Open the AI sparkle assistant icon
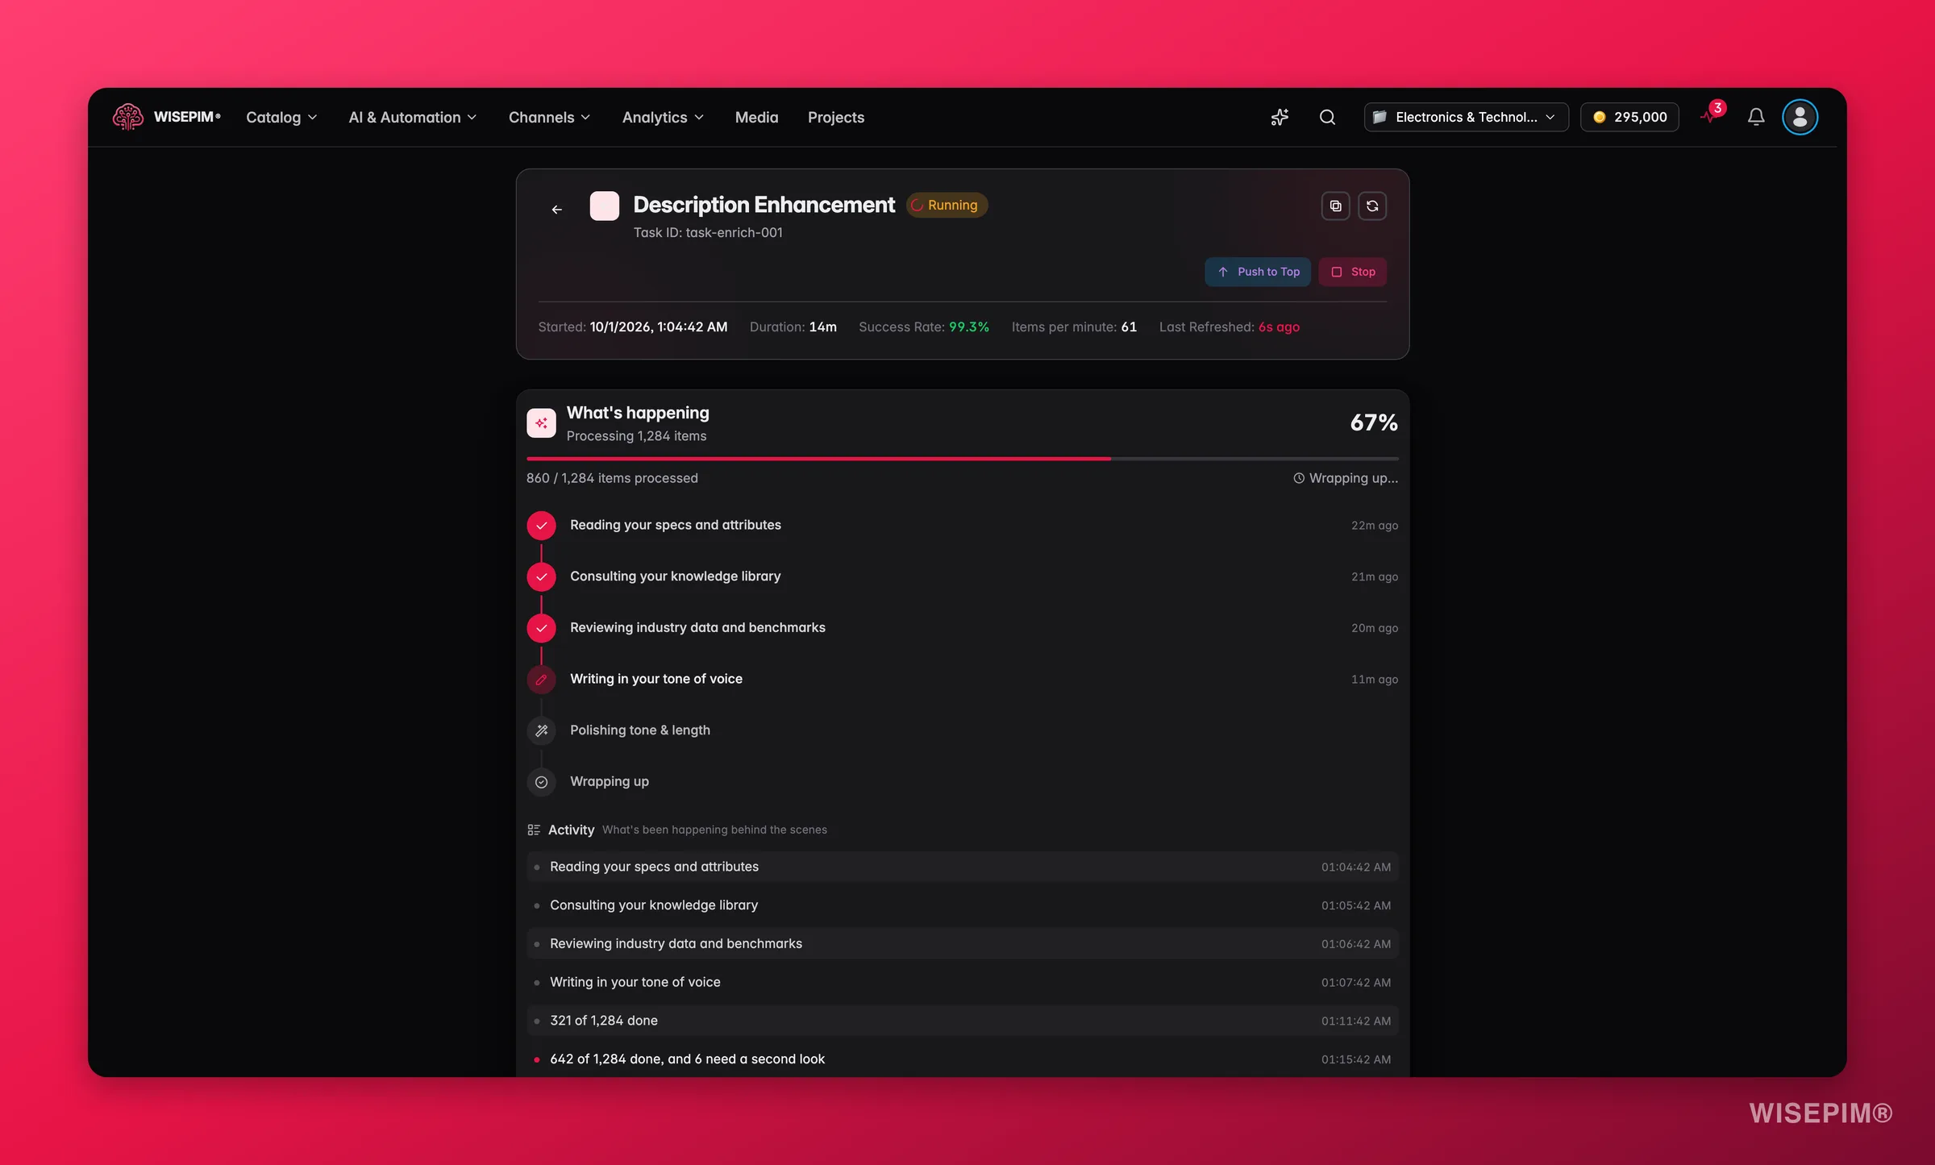Viewport: 1935px width, 1165px height. [x=1280, y=118]
